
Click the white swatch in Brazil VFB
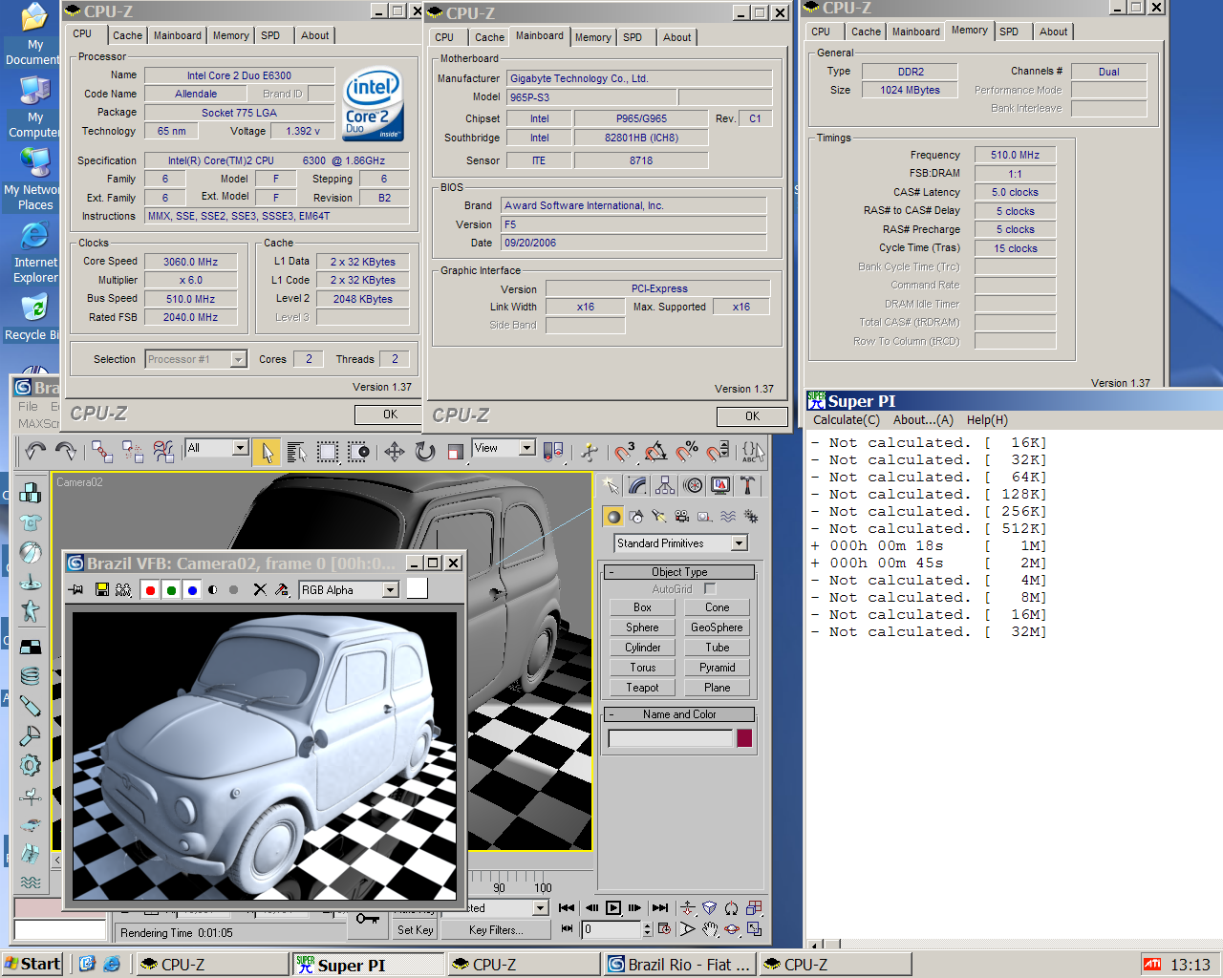(417, 588)
